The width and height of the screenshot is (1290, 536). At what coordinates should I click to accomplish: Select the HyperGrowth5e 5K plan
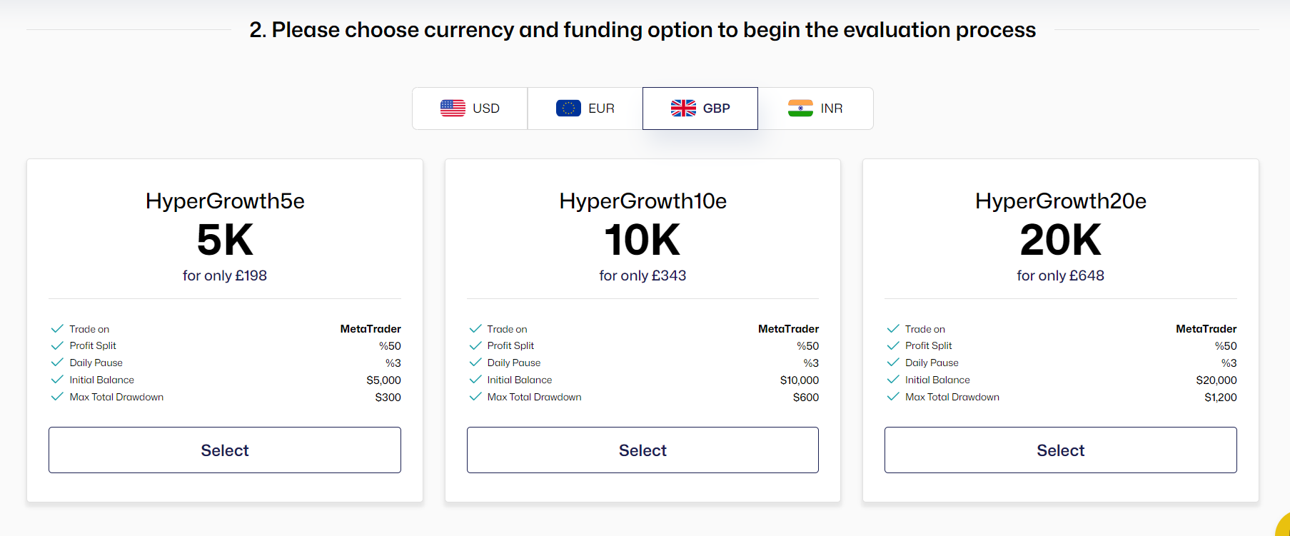225,450
